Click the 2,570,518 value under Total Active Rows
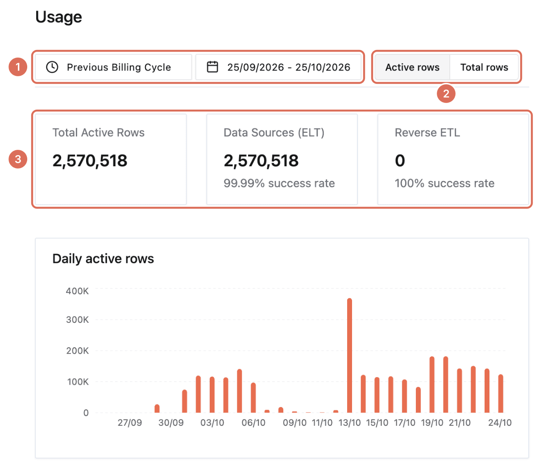This screenshot has width=539, height=465. (90, 160)
